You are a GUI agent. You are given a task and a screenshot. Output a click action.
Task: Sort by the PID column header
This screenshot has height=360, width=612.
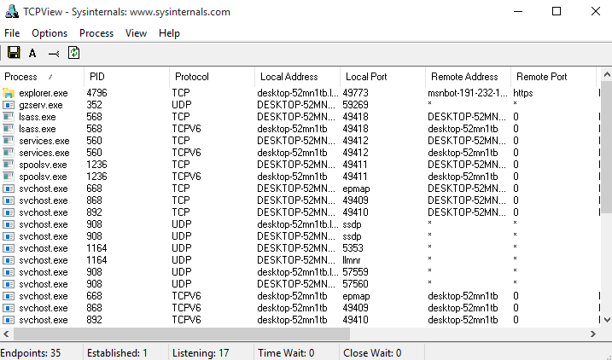126,77
